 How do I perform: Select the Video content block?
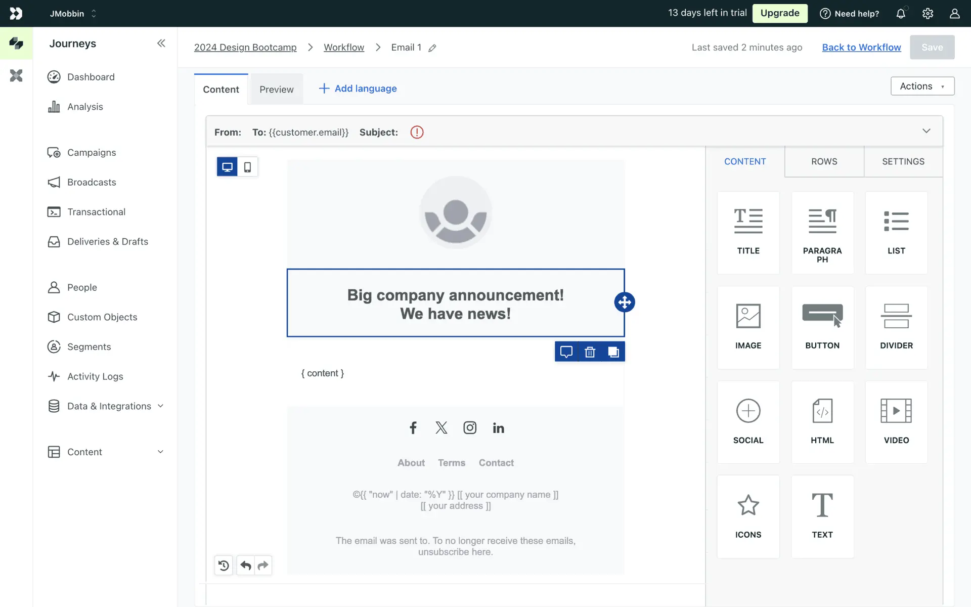896,422
